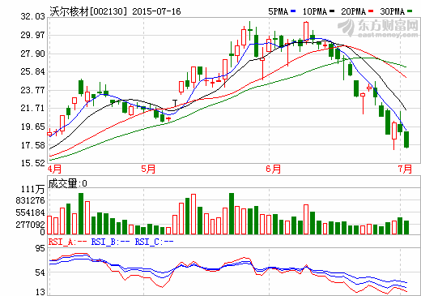Click the 5月 date axis label
The image size is (421, 296).
pyautogui.click(x=148, y=169)
